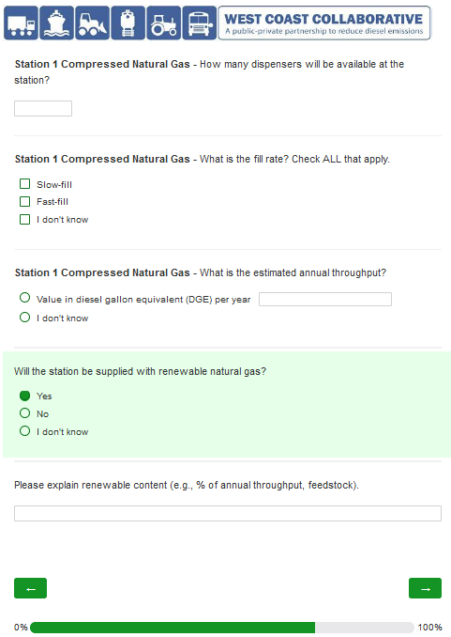
Task: Click the locomotive train icon
Action: 128,23
